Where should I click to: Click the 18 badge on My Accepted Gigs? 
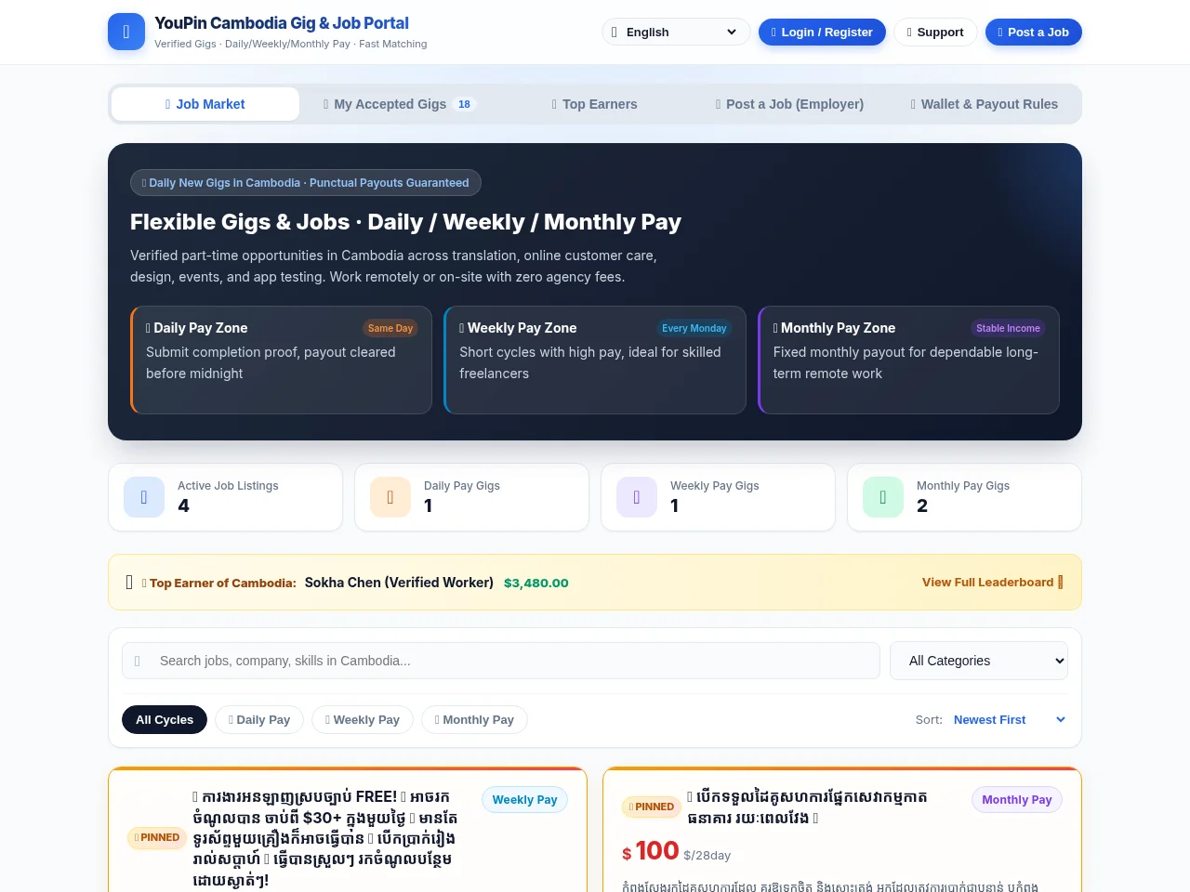click(x=464, y=104)
